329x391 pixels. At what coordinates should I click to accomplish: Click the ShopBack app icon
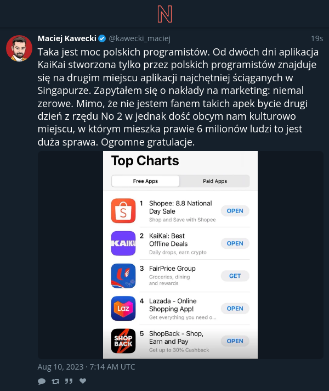pos(123,341)
